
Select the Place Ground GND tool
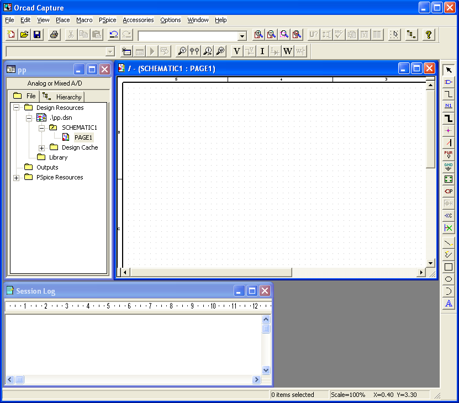(449, 167)
